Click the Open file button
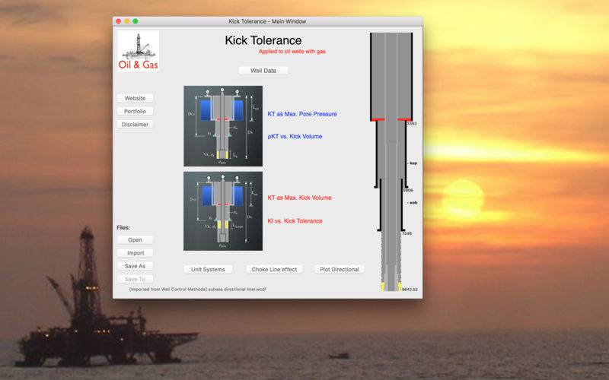 pos(135,239)
